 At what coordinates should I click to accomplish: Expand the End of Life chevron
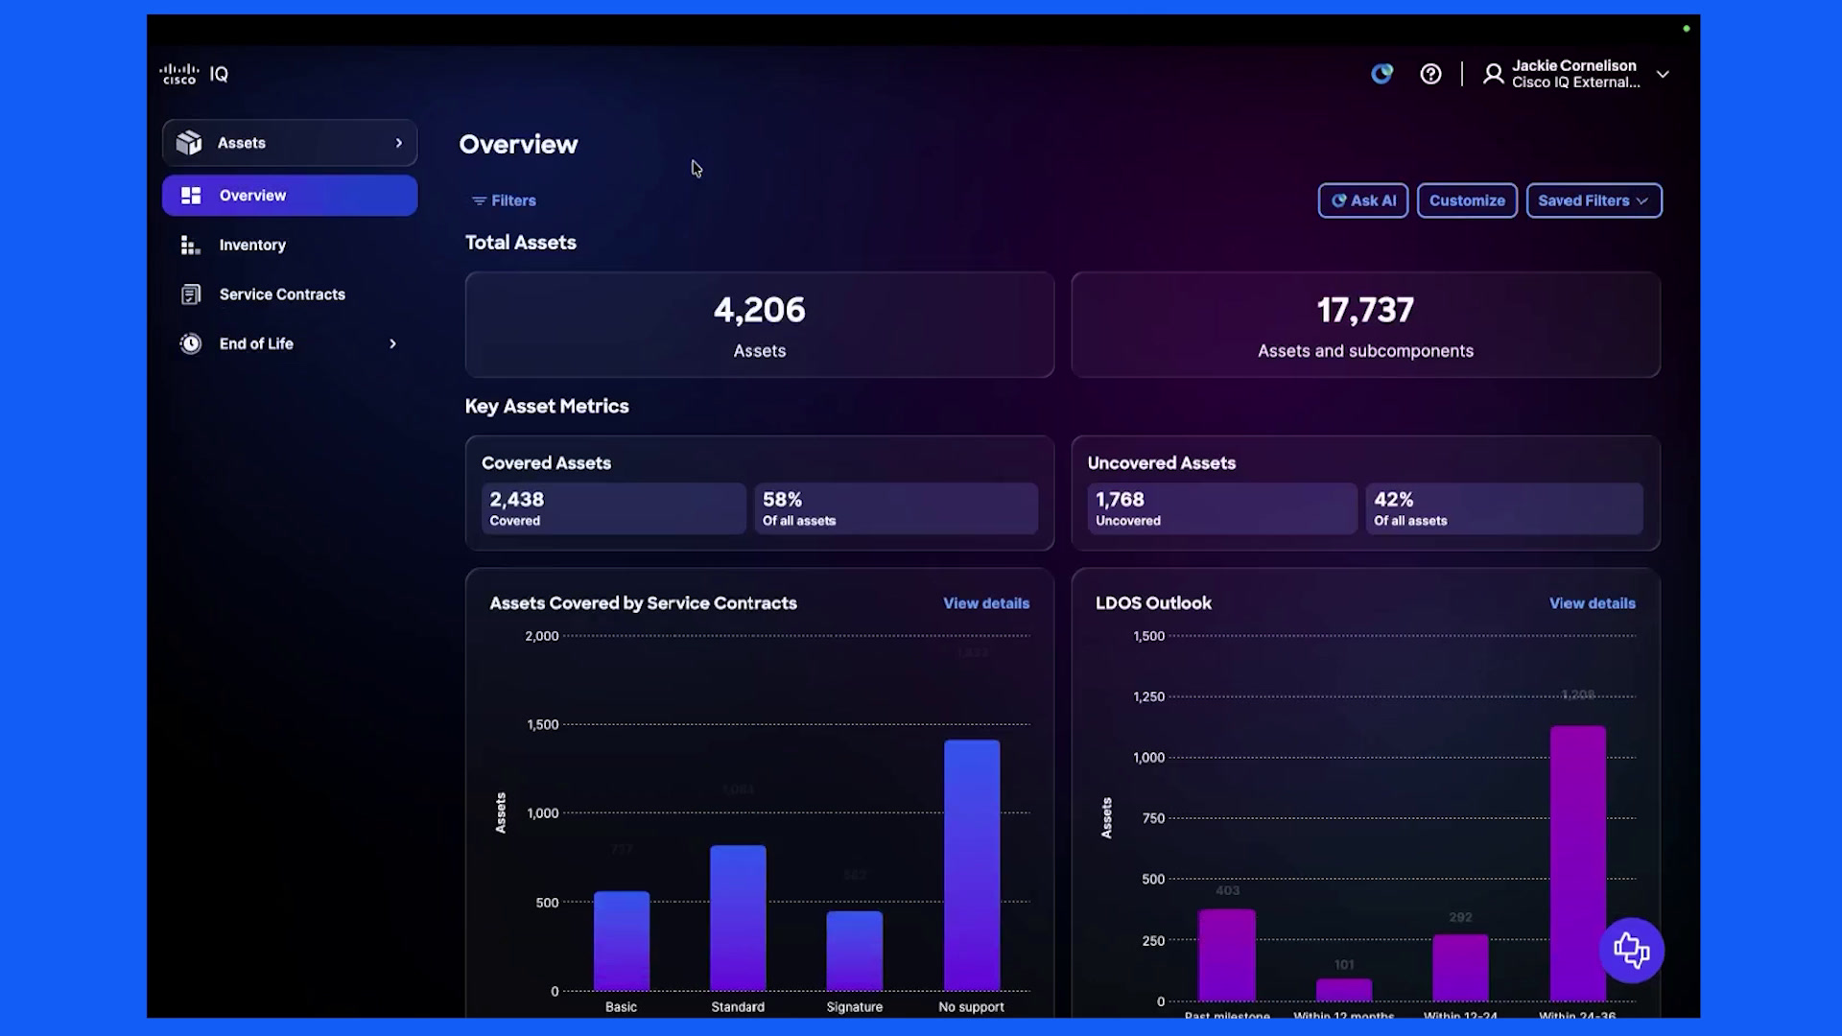coord(392,343)
